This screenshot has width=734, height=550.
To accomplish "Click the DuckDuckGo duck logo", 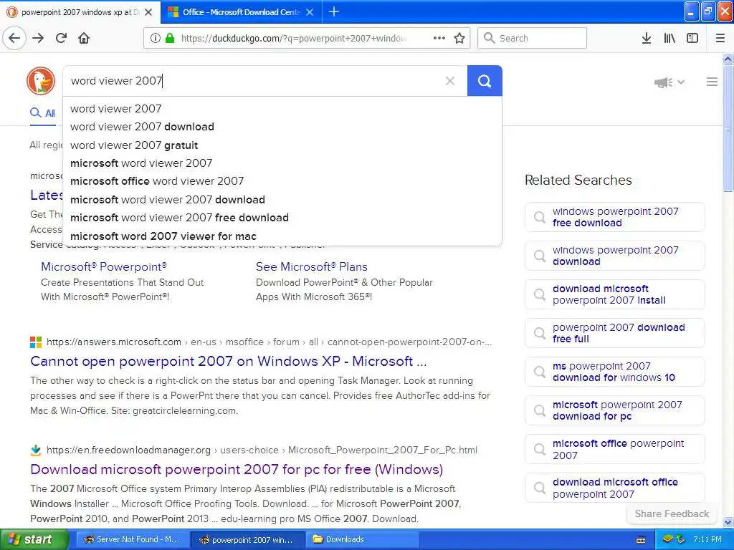I will [x=41, y=81].
